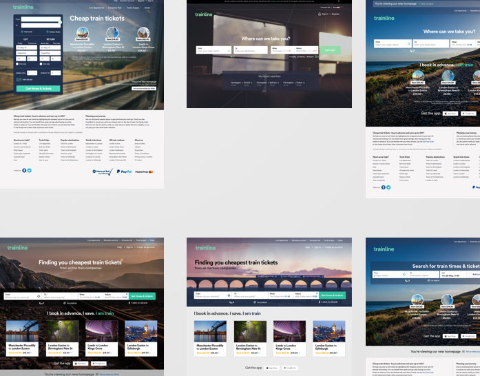Open Manchester Piccadilly bridge card in viaduct mockup
This screenshot has height=376, width=480.
pos(210,338)
